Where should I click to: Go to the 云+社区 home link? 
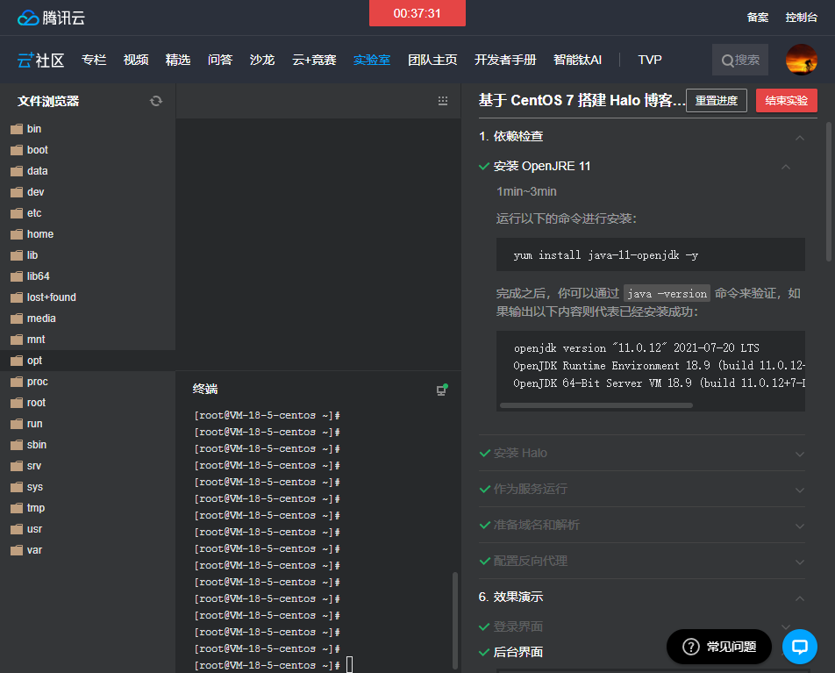pos(40,60)
